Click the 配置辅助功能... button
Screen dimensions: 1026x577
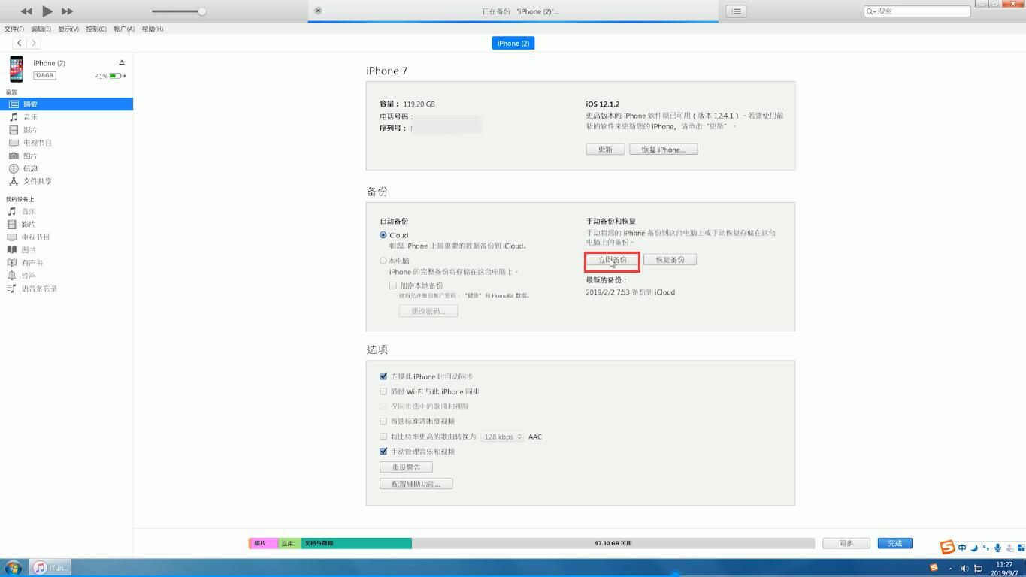416,484
